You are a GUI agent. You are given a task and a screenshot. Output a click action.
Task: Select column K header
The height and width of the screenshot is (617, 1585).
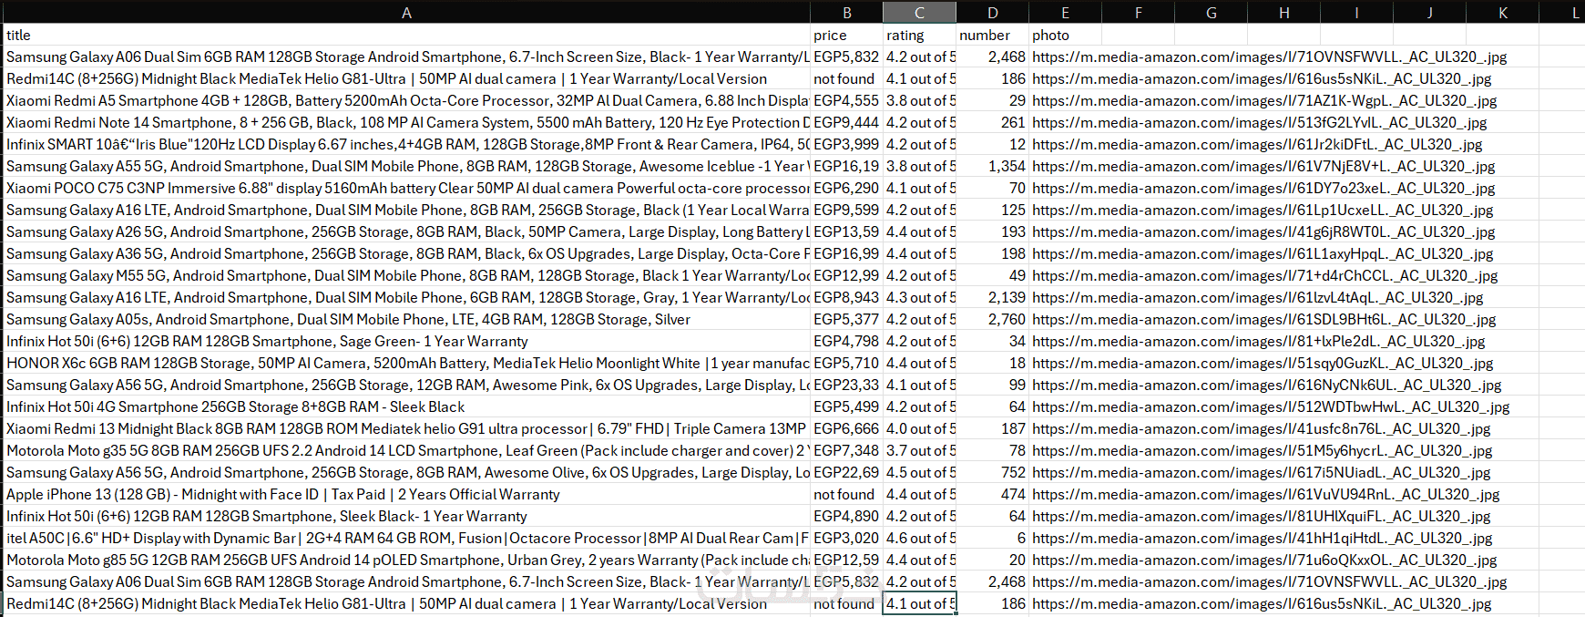click(x=1502, y=13)
